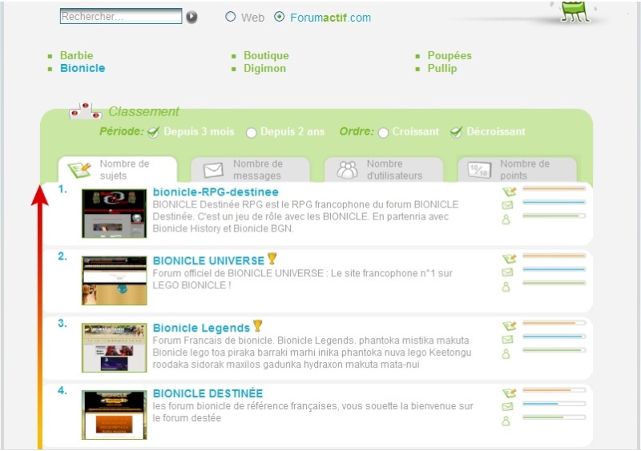Open the BIONICLE DESTINÉE forum link
641x451 pixels.
[x=208, y=393]
